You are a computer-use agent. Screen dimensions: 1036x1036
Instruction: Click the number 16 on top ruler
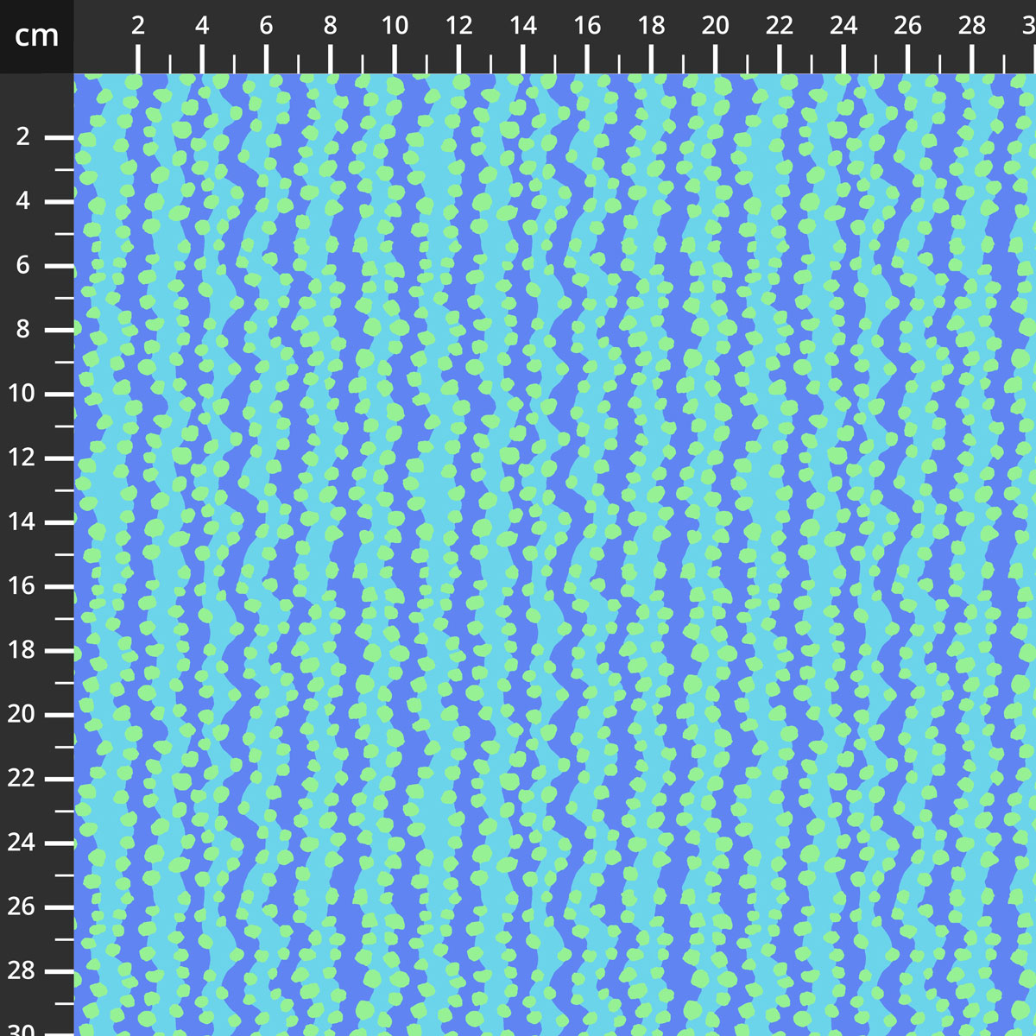[589, 26]
